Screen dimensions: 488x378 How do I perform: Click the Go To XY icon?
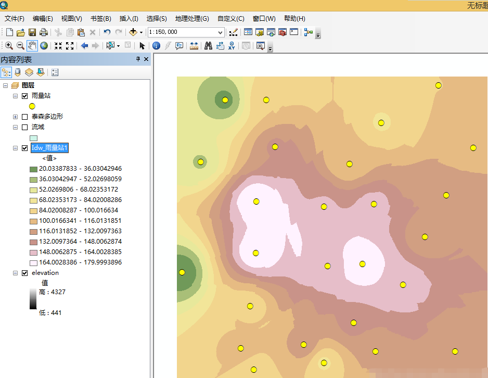pos(232,46)
